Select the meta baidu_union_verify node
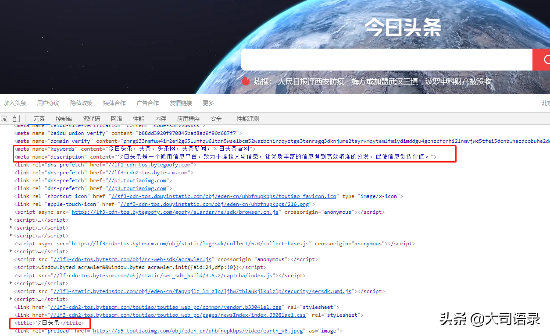Screen dimensions: 550x336 click(128, 133)
